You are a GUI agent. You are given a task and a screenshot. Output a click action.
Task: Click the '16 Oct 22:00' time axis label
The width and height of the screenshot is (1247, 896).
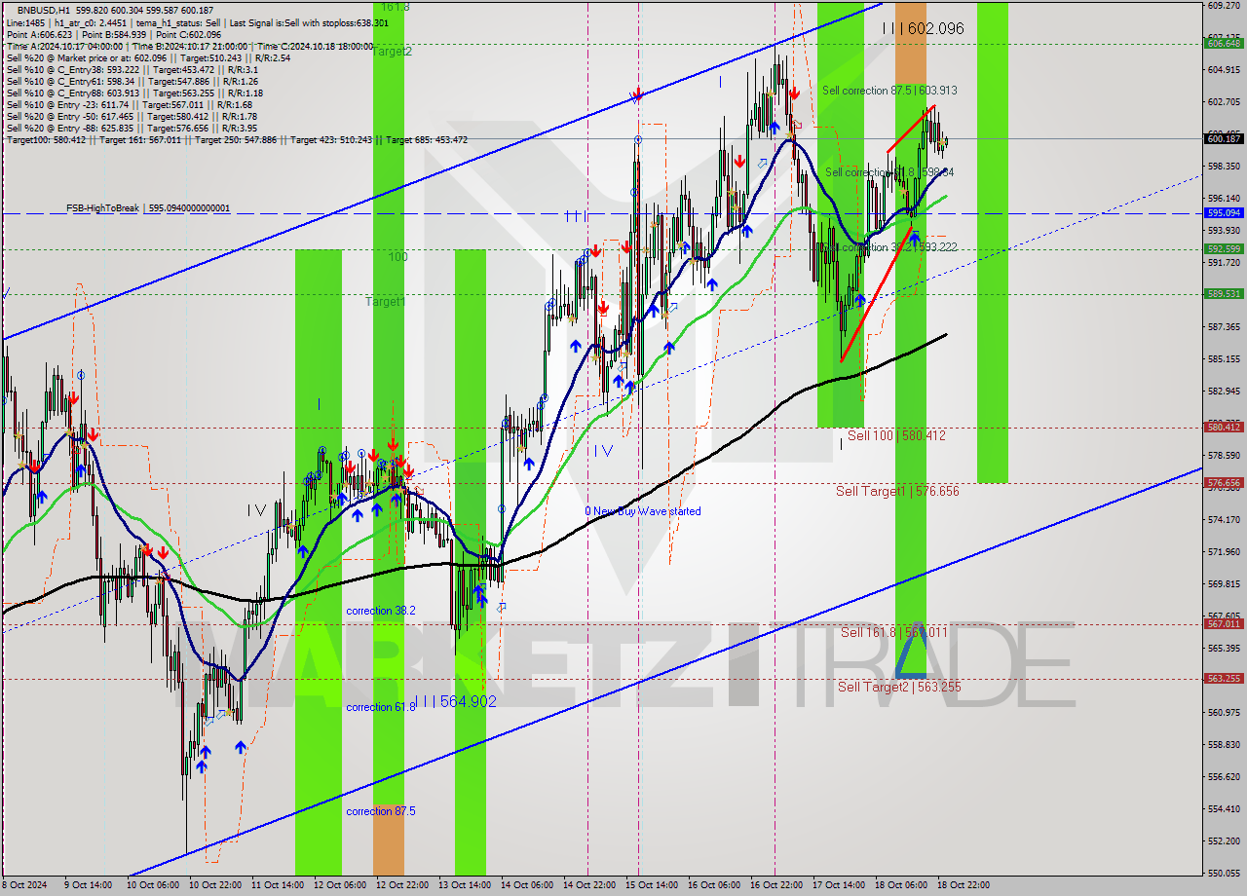(x=776, y=885)
